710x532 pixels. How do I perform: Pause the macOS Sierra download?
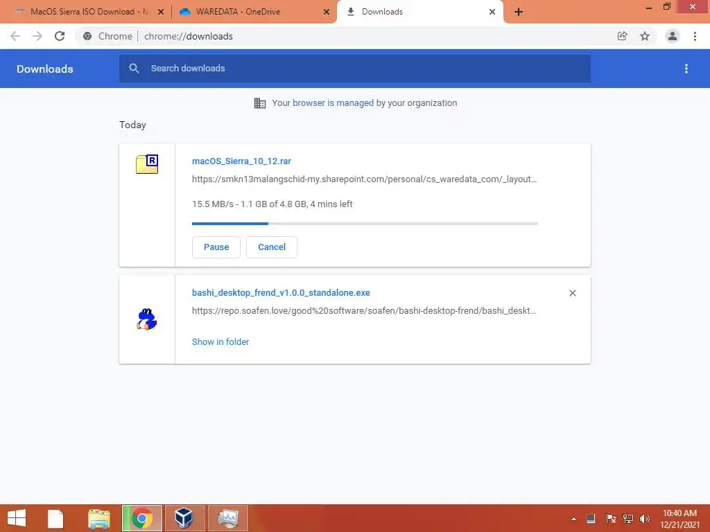pos(216,247)
